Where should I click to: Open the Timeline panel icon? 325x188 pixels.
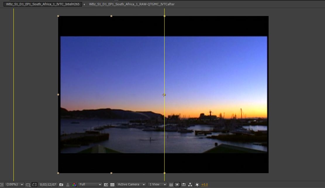pyautogui.click(x=184, y=185)
